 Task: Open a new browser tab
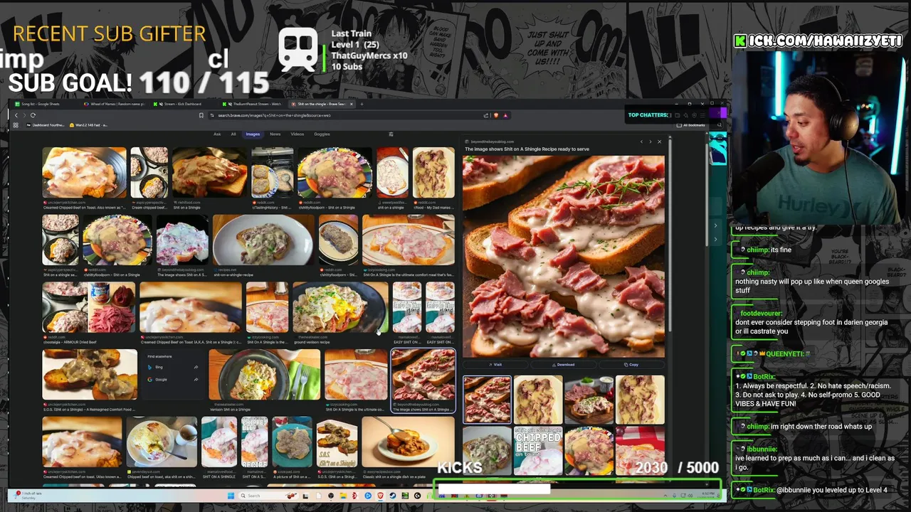click(x=362, y=104)
